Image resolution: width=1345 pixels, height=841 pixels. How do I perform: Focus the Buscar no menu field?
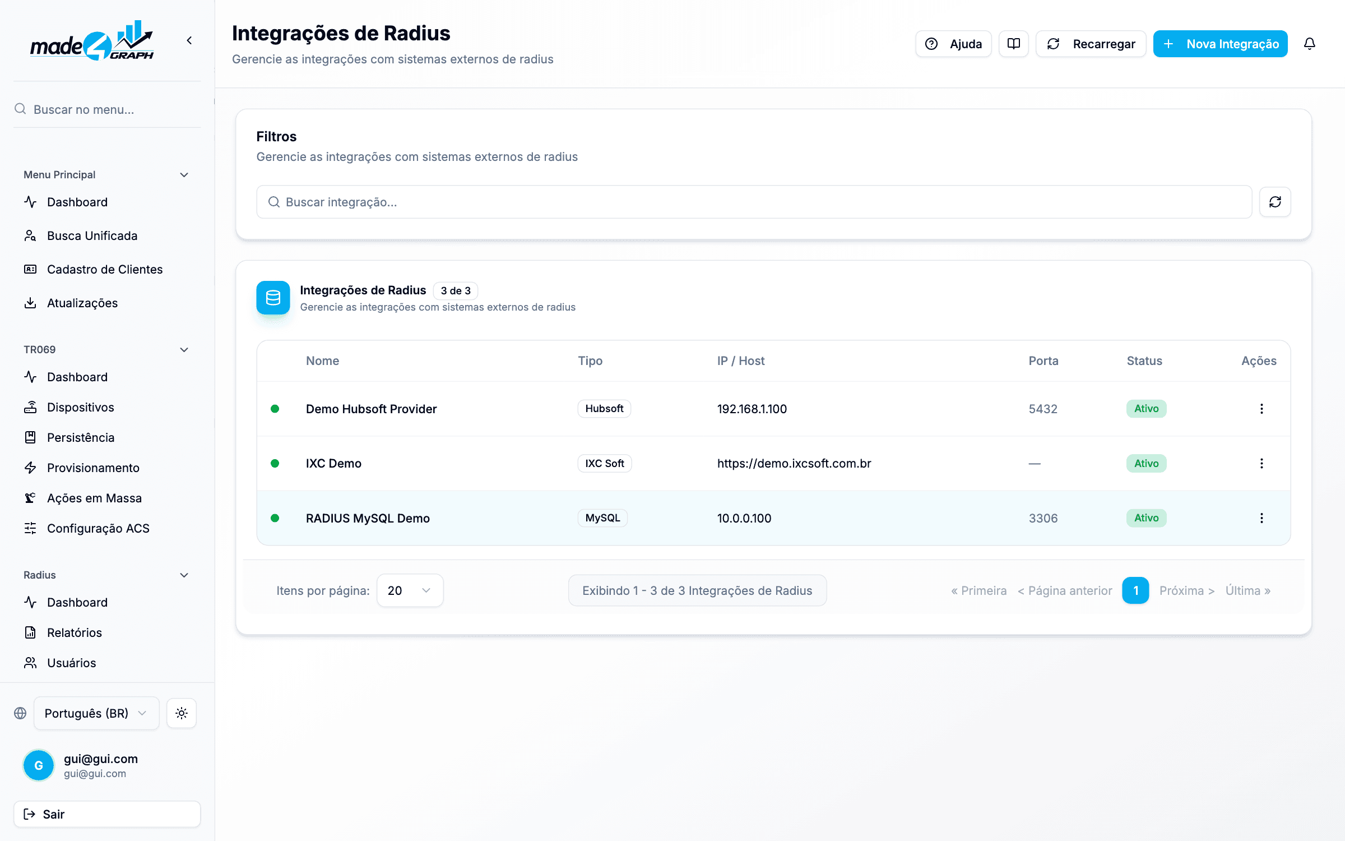point(107,109)
